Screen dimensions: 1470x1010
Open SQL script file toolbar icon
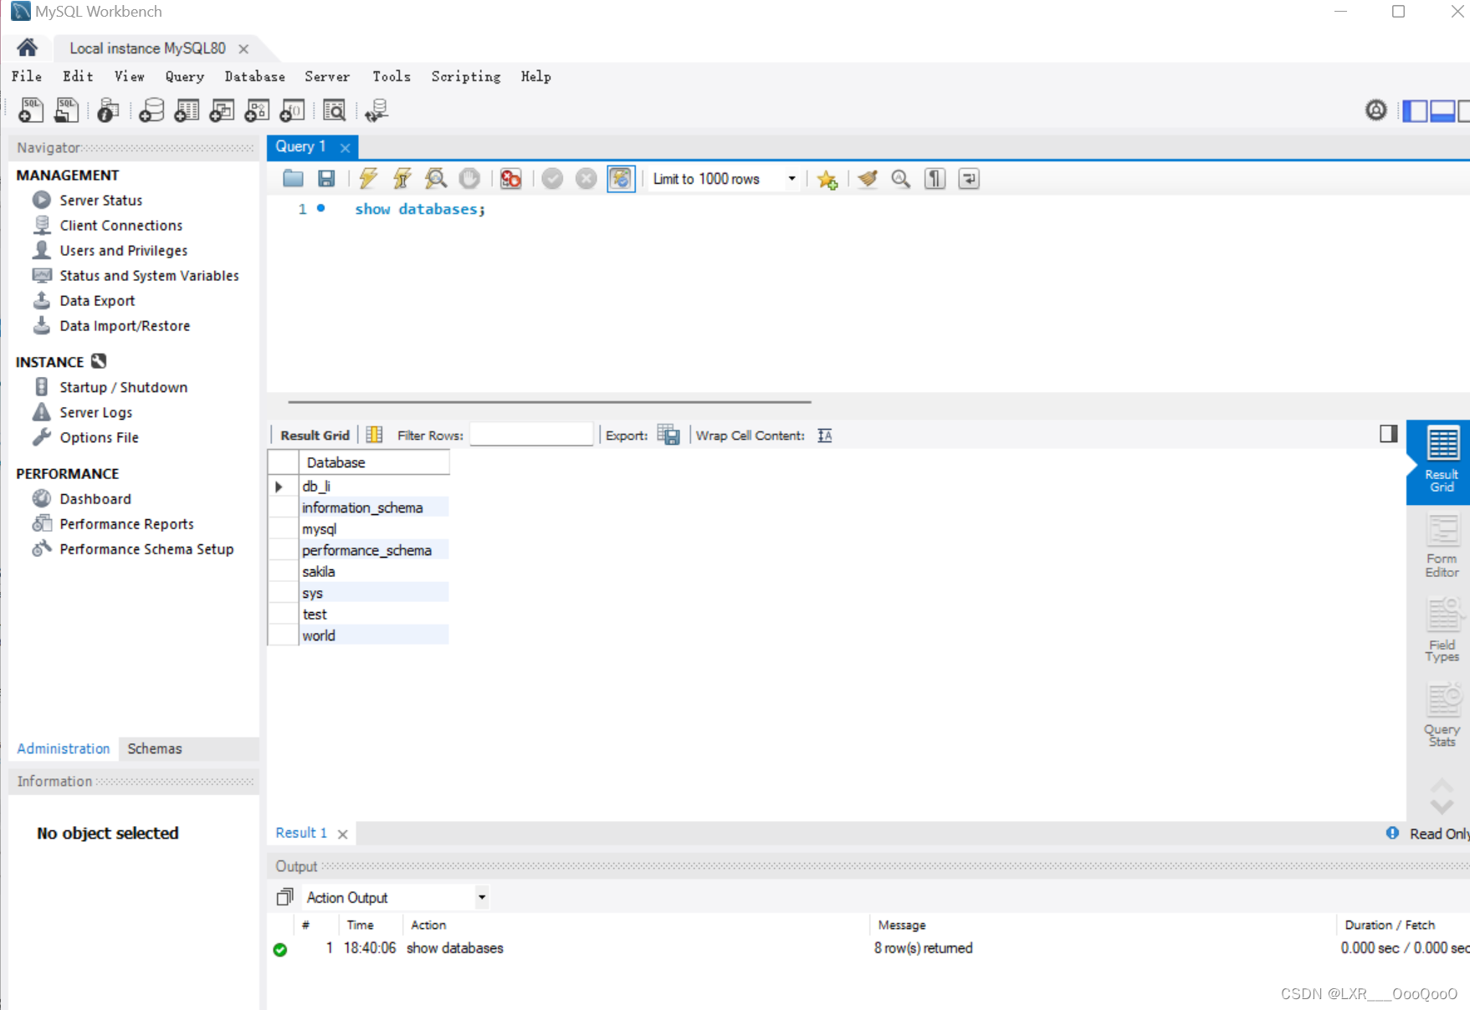pos(66,110)
